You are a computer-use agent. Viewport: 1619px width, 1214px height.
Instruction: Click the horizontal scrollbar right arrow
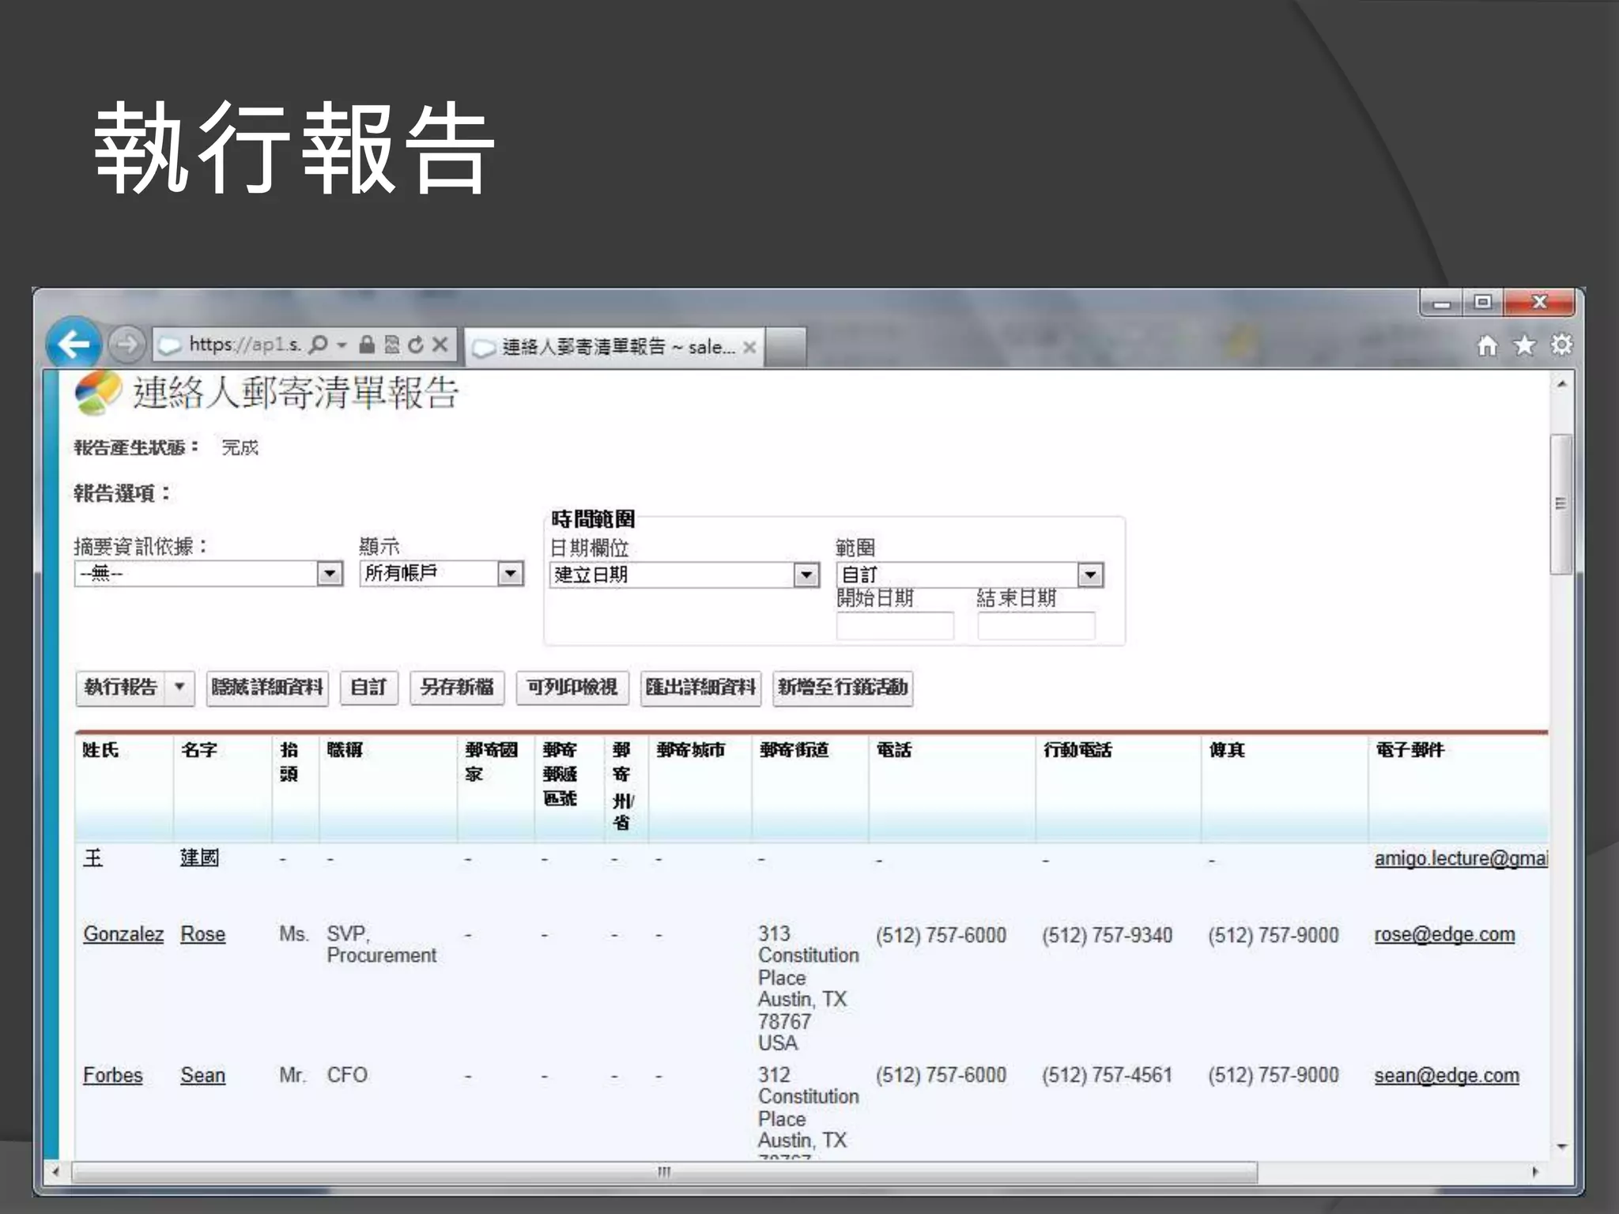pos(1535,1172)
